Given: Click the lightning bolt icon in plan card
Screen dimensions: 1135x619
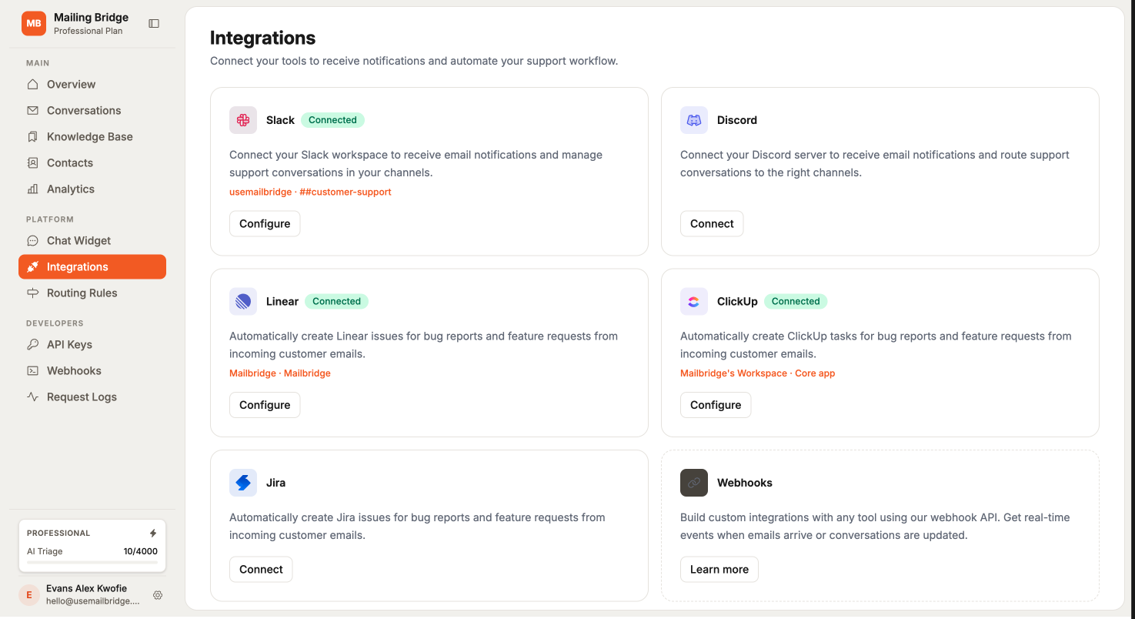Looking at the screenshot, I should 153,533.
